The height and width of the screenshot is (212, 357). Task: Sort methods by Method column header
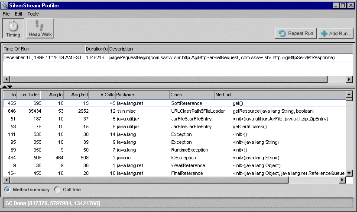tap(280, 95)
